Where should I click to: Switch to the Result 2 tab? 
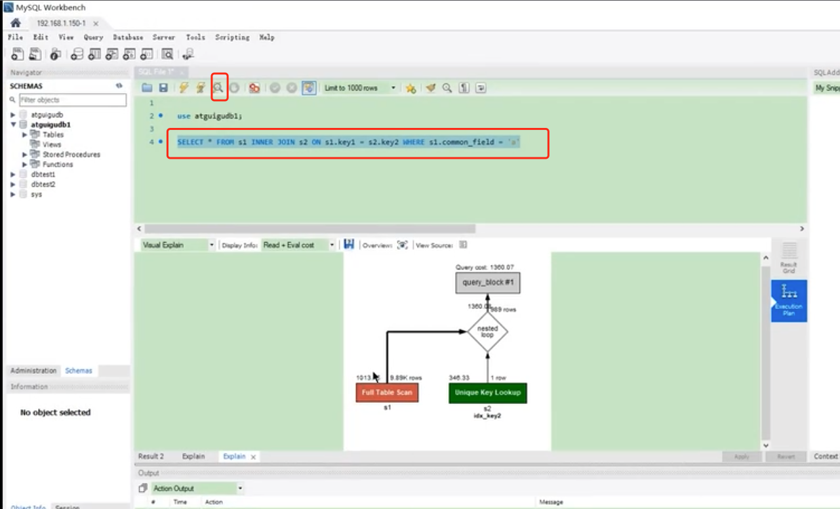pyautogui.click(x=151, y=456)
